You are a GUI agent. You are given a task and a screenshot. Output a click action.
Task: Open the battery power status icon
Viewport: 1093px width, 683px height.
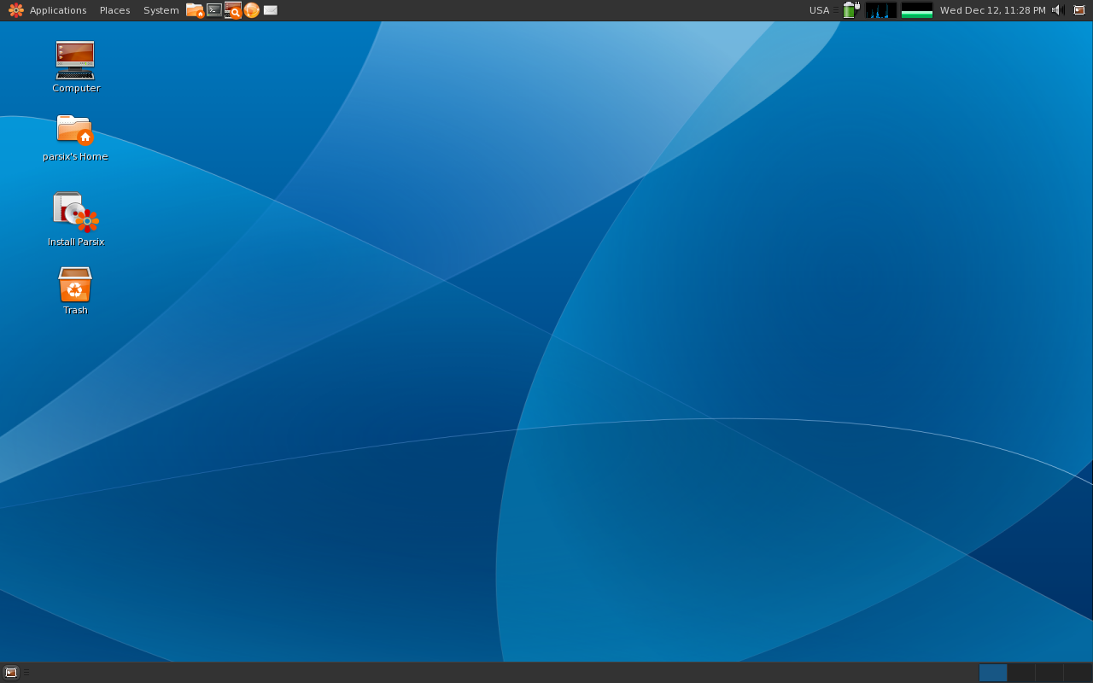(x=850, y=10)
